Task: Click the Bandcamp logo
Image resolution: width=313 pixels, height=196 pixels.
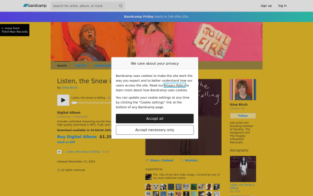Action: [35, 6]
